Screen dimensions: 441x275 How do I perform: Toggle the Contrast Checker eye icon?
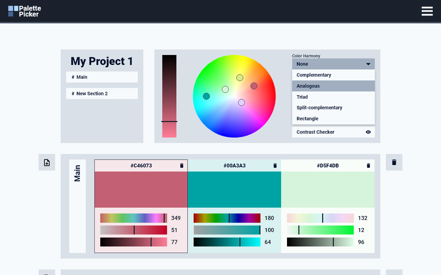(x=368, y=132)
